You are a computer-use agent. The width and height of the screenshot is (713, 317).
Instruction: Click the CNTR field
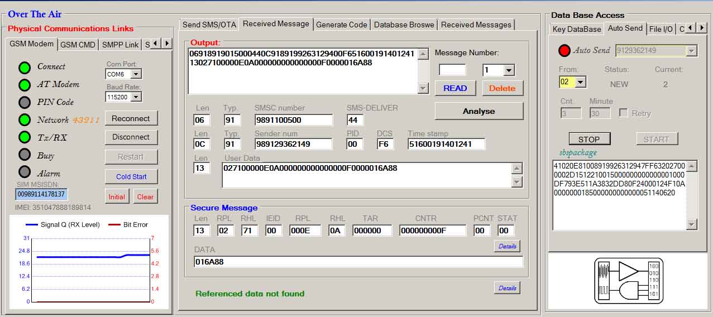[x=433, y=230]
